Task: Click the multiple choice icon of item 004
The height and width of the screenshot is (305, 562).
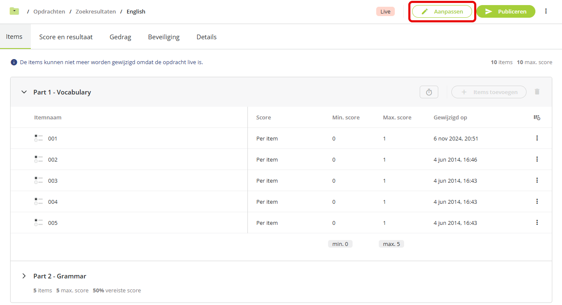Action: [38, 201]
